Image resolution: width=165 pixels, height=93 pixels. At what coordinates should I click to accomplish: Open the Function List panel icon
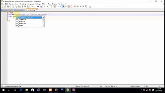pos(71,6)
